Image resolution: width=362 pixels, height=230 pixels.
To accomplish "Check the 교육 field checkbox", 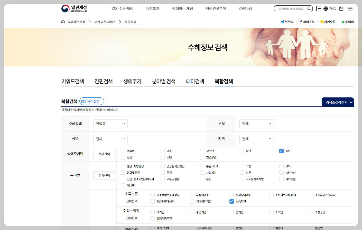I will 281,166.
